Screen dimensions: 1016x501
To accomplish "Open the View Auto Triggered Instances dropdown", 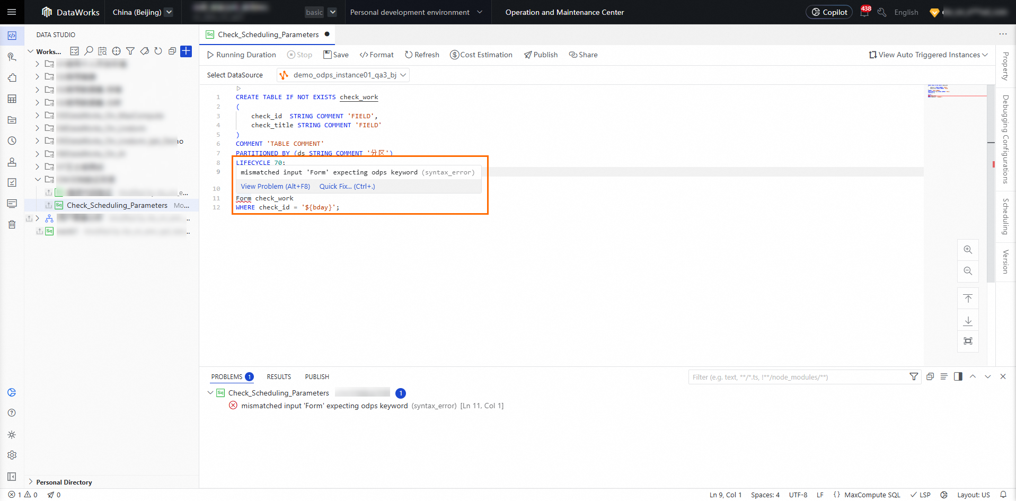I will (929, 55).
